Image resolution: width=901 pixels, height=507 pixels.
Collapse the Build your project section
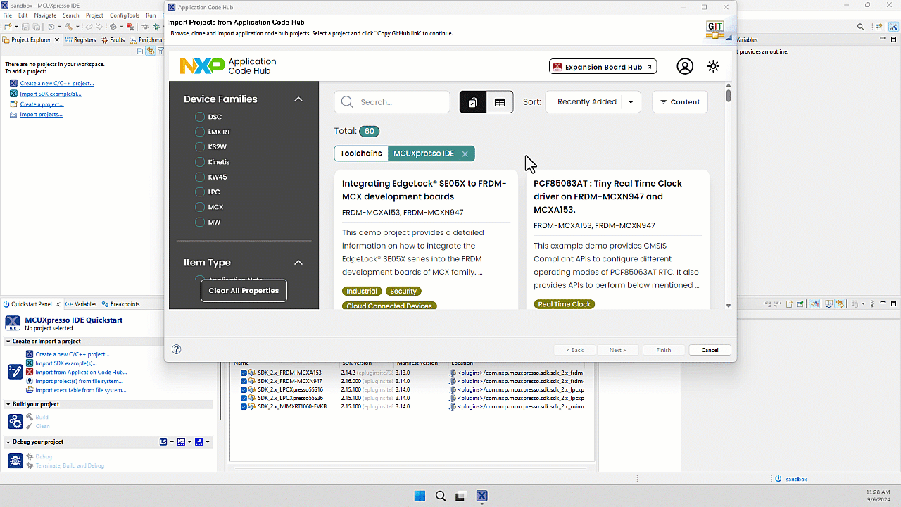pyautogui.click(x=8, y=404)
